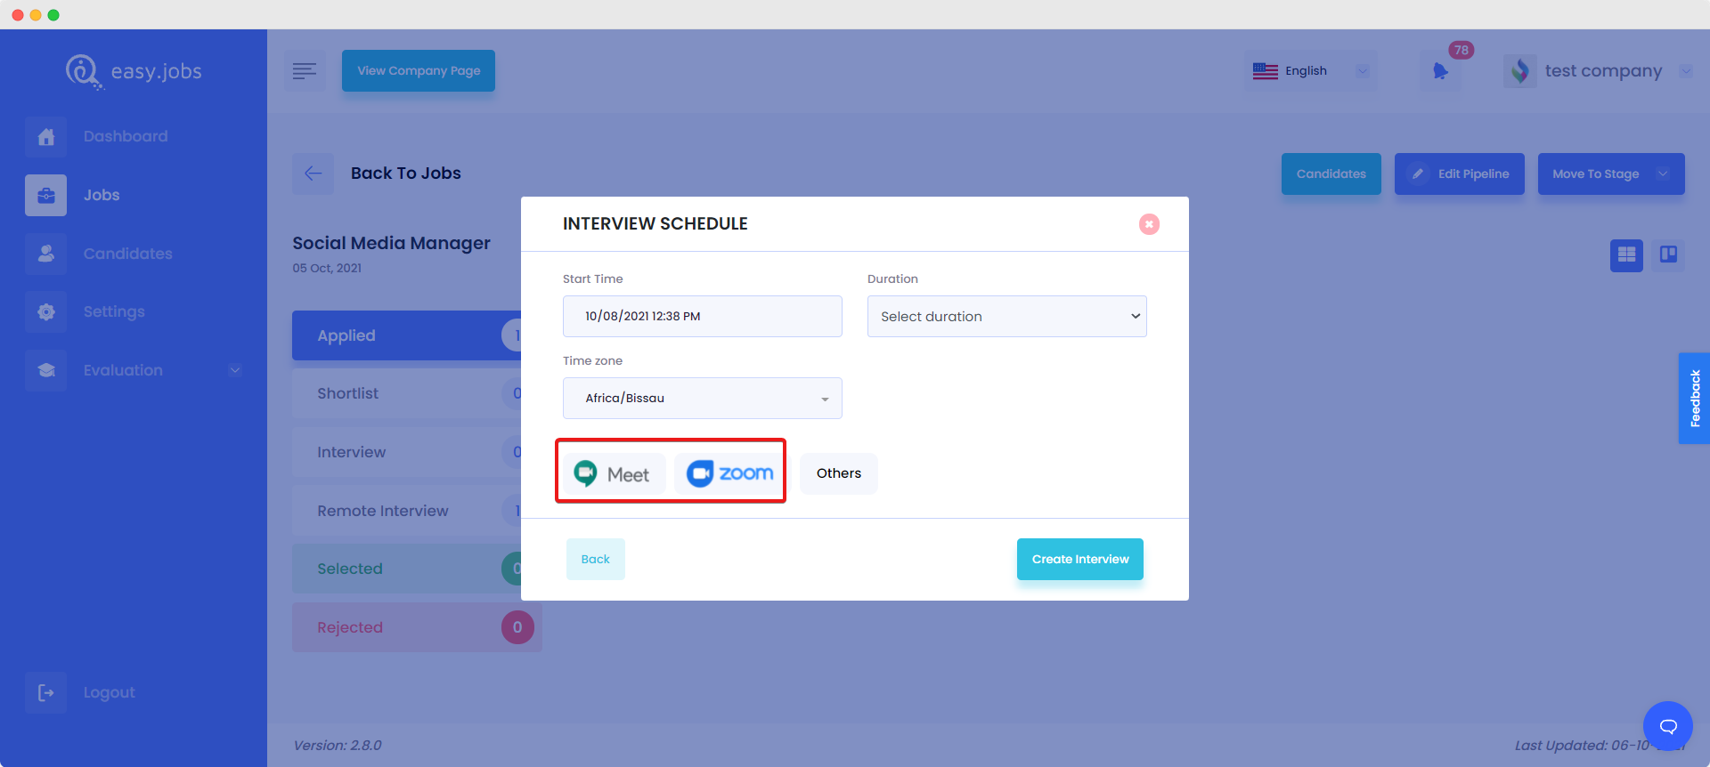Close the Interview Schedule dialog

(x=1149, y=224)
